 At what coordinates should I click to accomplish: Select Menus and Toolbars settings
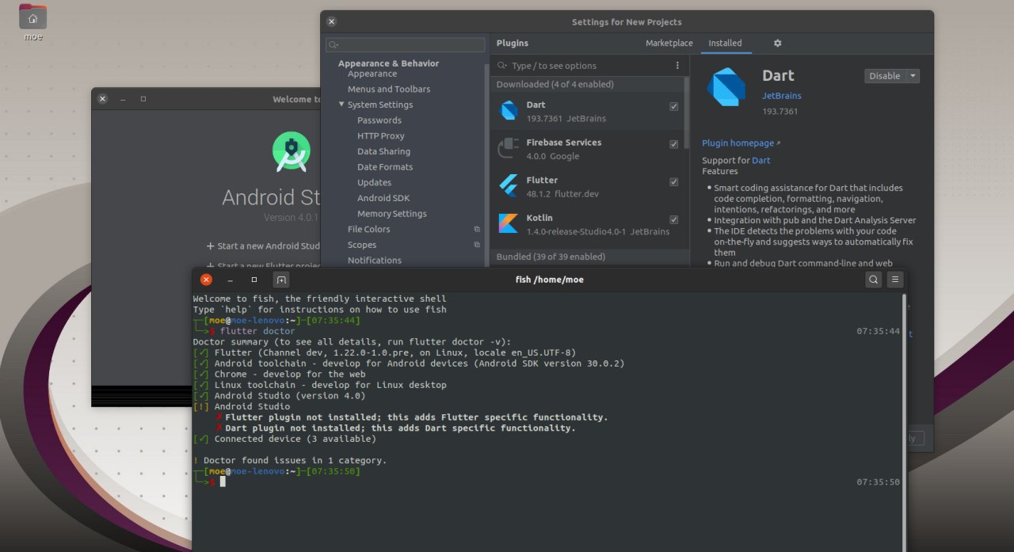389,89
